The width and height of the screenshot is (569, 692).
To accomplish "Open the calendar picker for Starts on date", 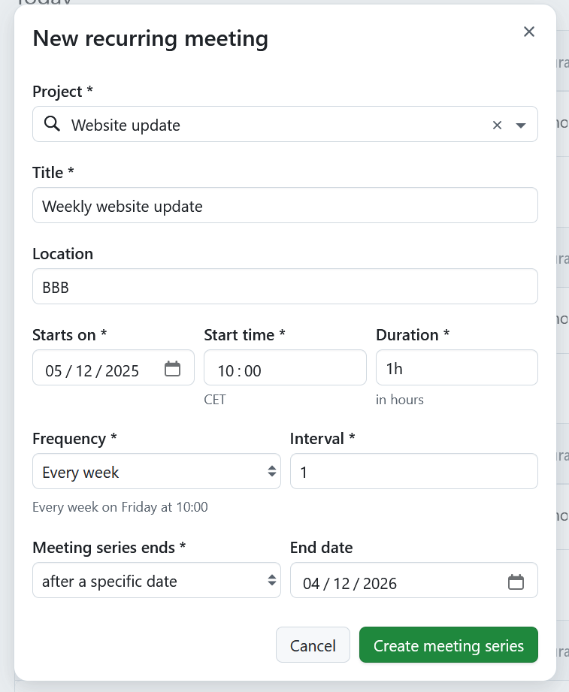I will [x=174, y=369].
